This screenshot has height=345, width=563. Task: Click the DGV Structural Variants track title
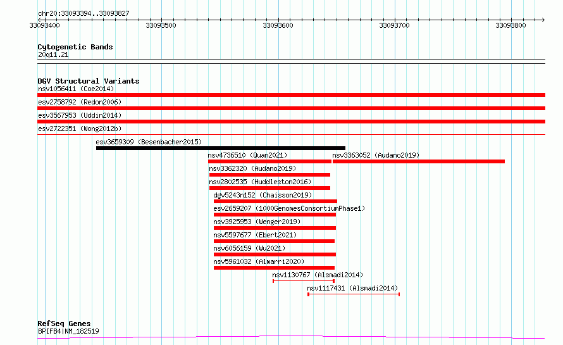tap(89, 81)
